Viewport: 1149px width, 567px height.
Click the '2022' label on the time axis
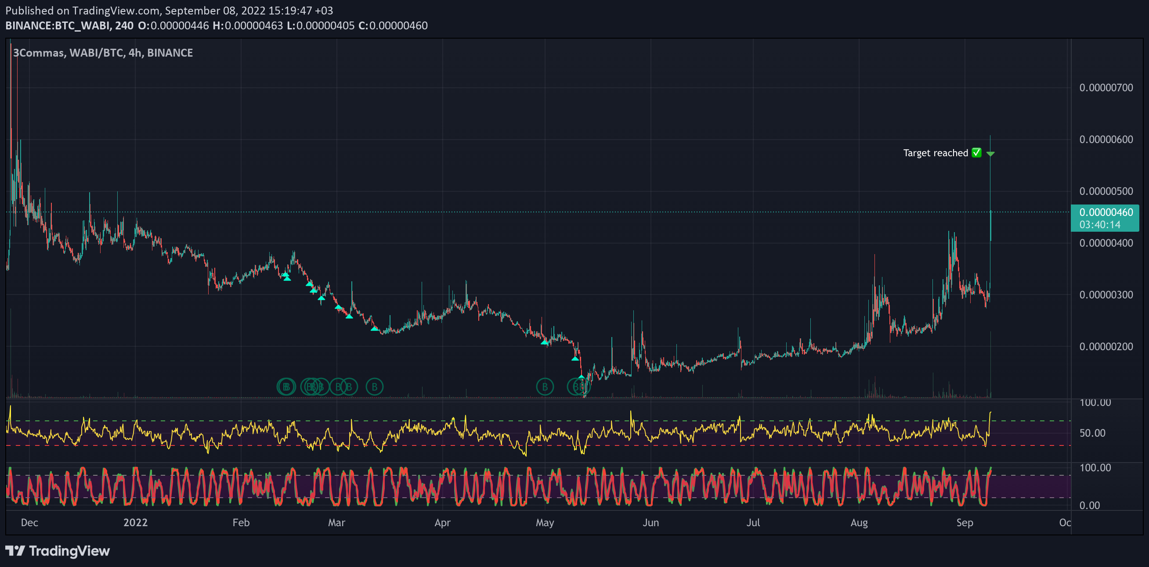[x=136, y=522]
